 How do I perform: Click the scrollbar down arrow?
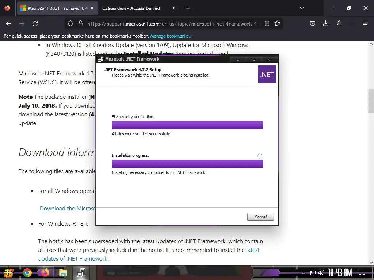[371, 262]
